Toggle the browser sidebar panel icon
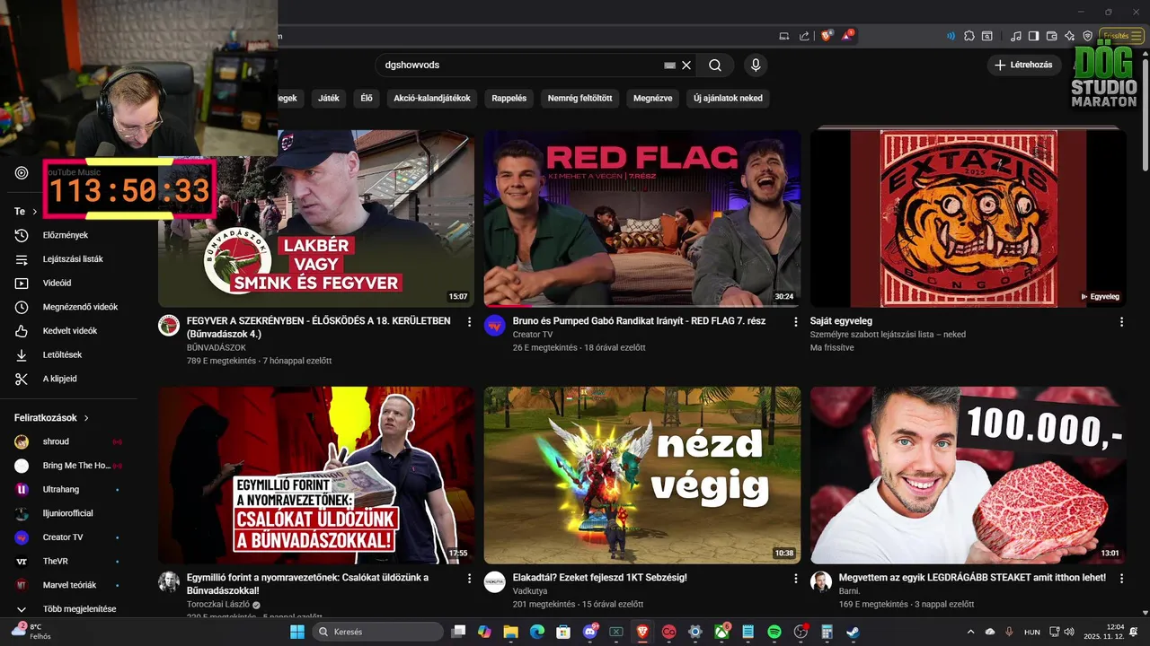This screenshot has height=646, width=1150. coord(1033,36)
